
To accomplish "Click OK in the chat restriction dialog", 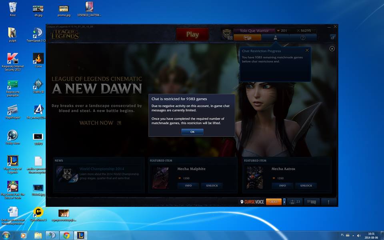I will coord(192,132).
